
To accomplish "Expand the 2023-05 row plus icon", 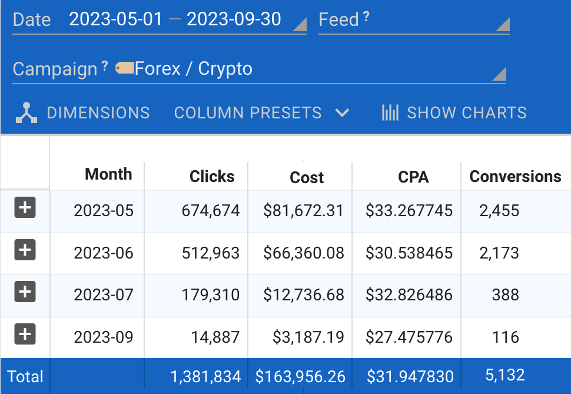I will [25, 208].
